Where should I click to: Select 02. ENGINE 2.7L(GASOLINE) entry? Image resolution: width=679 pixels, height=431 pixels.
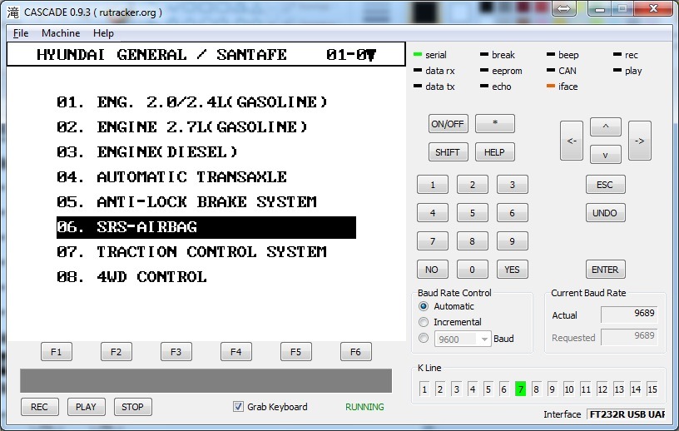click(x=182, y=127)
